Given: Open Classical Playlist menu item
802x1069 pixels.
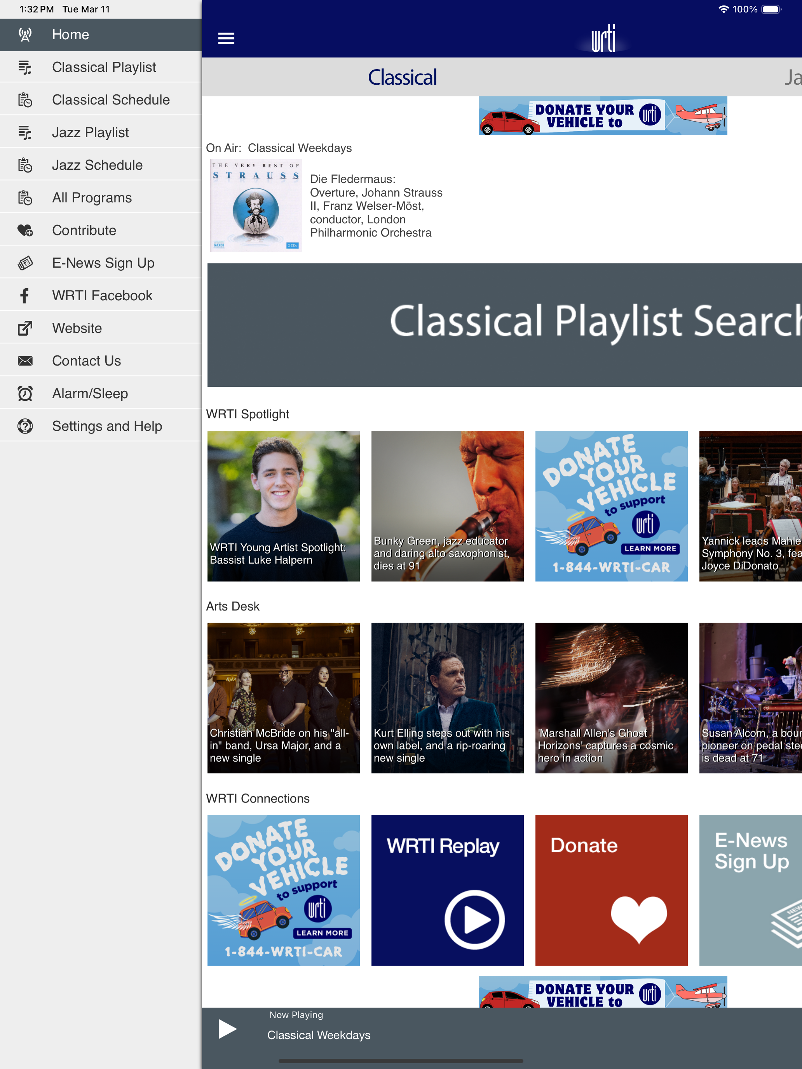Looking at the screenshot, I should 101,67.
